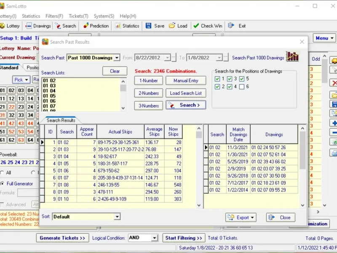Click the Average Skips column header

[154, 132]
